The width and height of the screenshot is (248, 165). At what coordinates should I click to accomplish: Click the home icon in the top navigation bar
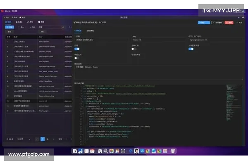tap(20, 18)
